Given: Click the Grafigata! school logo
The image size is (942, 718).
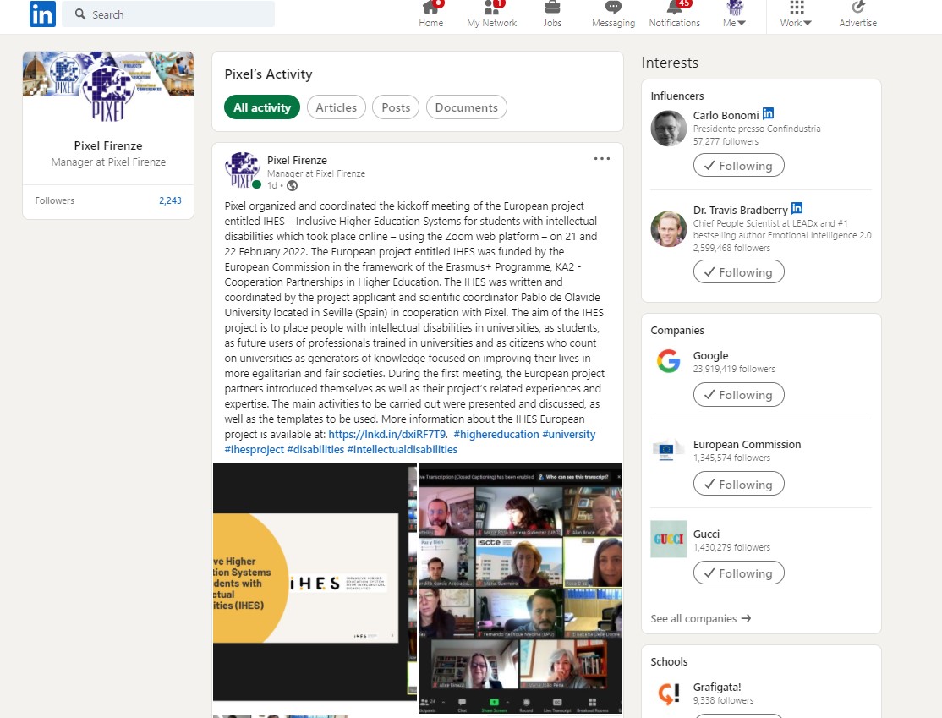Looking at the screenshot, I should point(669,693).
